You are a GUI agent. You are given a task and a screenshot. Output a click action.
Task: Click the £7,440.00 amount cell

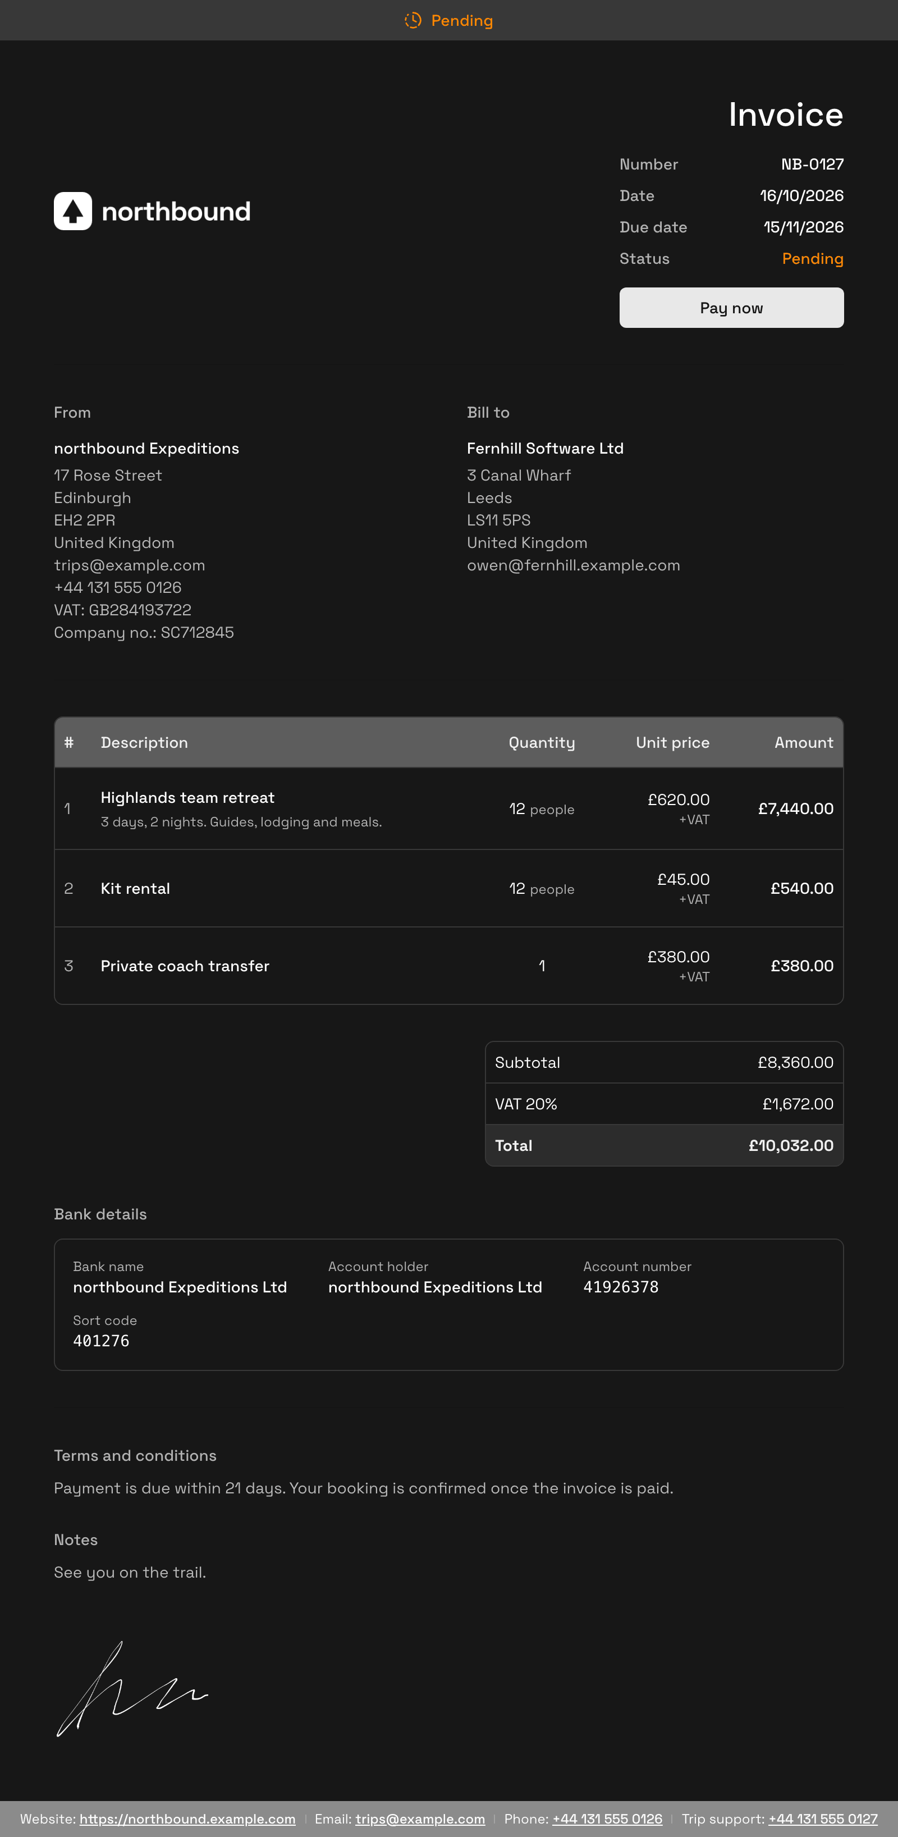tap(795, 808)
